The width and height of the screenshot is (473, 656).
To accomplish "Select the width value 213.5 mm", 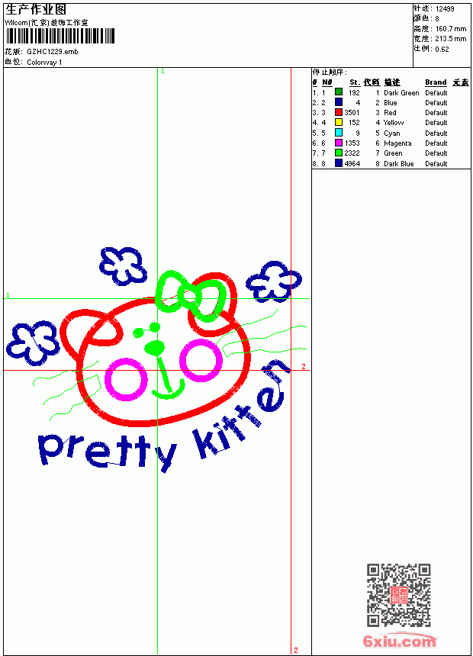I will (x=451, y=39).
